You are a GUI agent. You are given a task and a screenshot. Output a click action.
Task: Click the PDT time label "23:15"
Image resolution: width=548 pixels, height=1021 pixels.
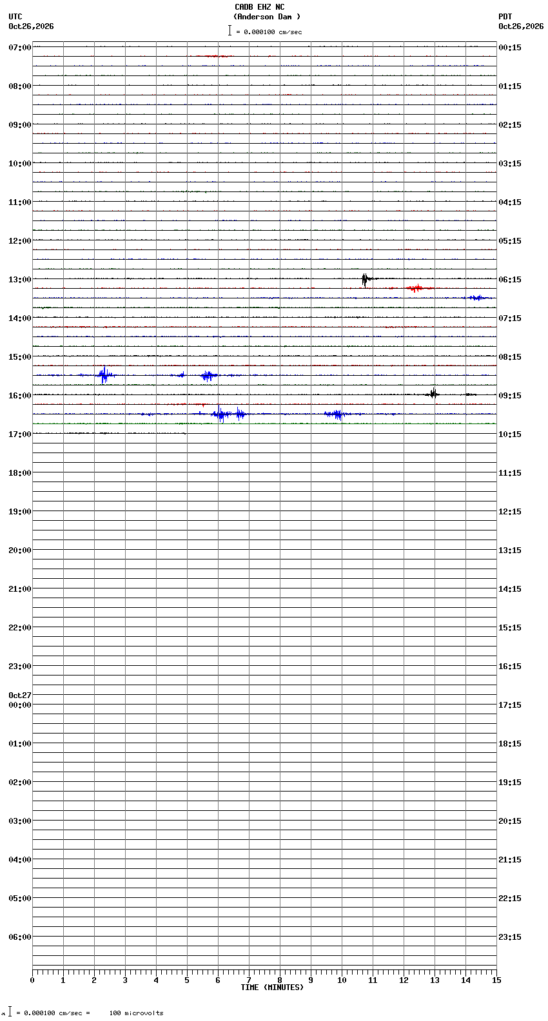click(x=510, y=937)
